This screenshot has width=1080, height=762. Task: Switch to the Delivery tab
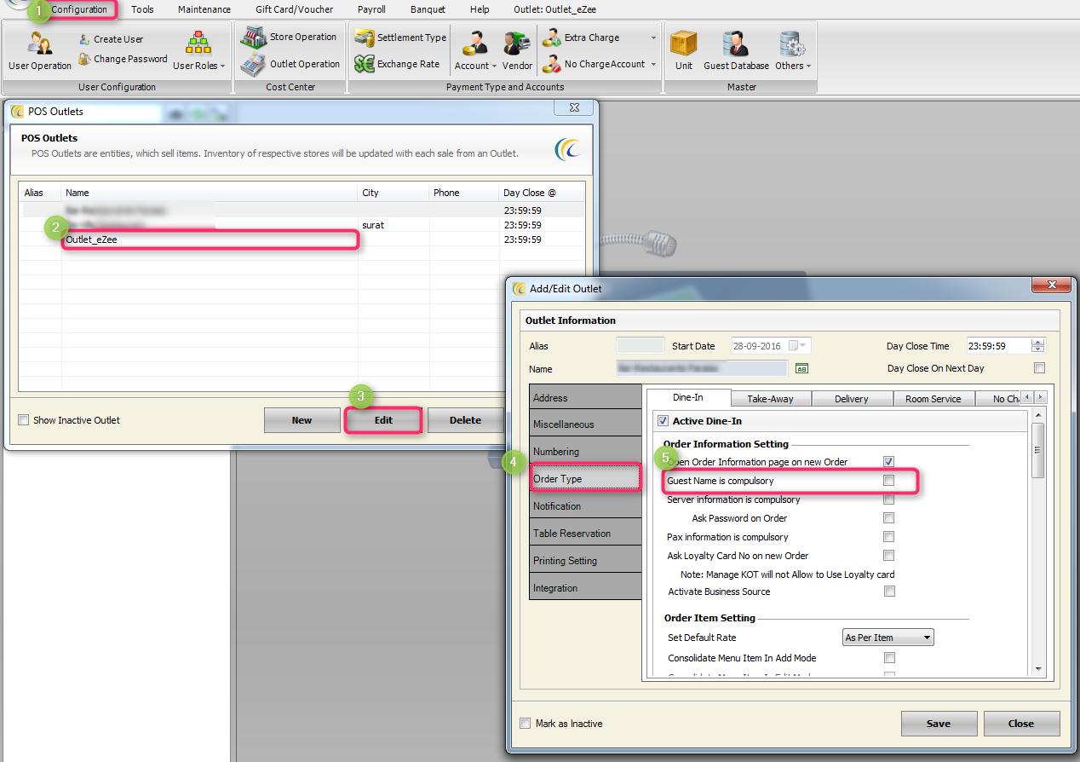(852, 399)
